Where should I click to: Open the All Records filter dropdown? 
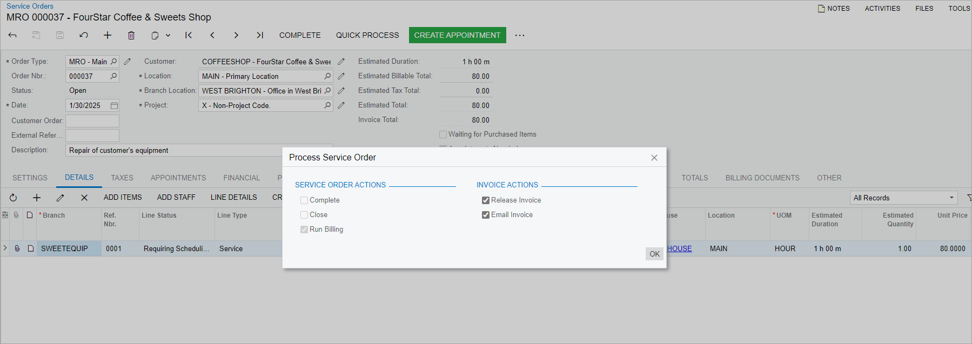pos(903,198)
